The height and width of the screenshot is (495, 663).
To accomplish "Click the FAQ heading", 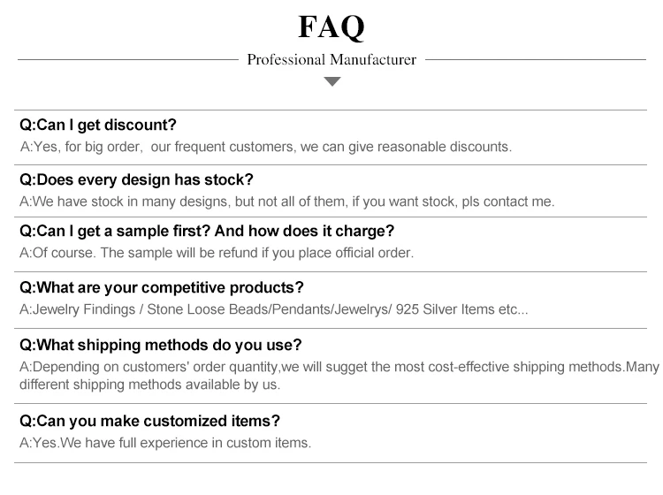I will 331,27.
